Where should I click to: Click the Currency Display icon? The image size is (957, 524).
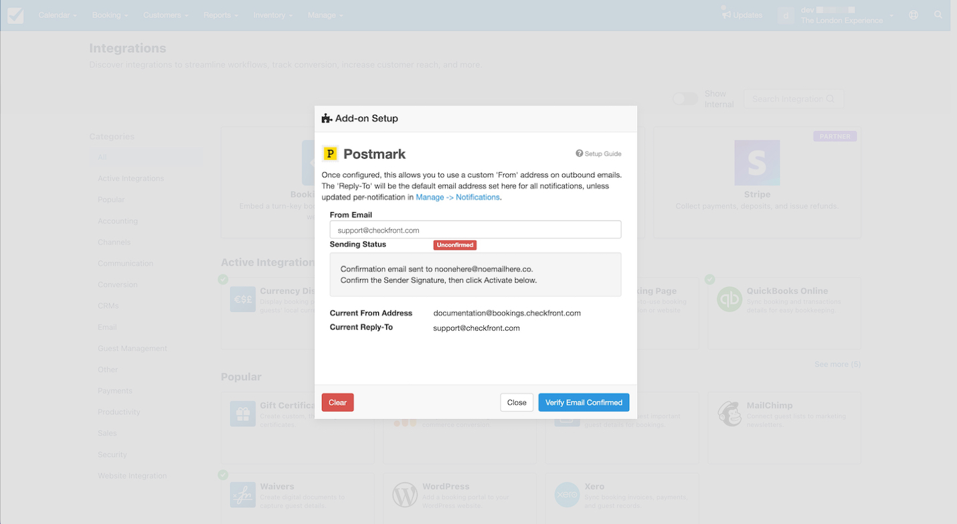pos(242,299)
